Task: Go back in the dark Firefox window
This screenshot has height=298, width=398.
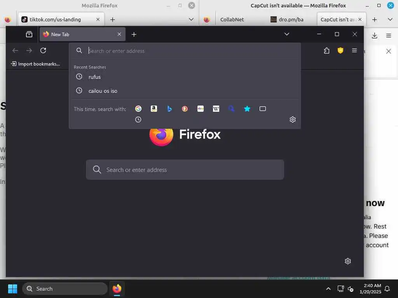Action: click(x=15, y=50)
